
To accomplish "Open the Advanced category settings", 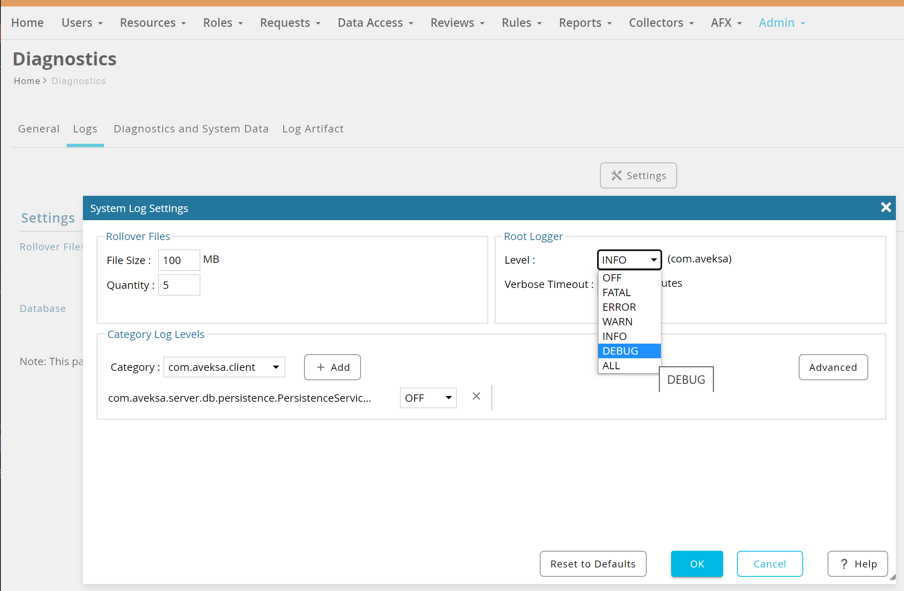I will (833, 367).
